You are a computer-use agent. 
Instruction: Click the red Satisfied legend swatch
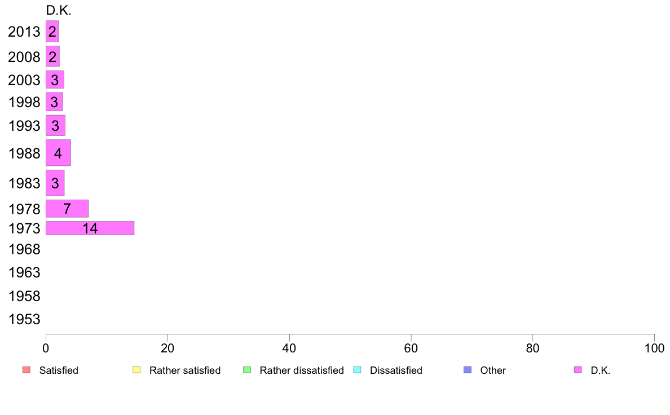(27, 370)
